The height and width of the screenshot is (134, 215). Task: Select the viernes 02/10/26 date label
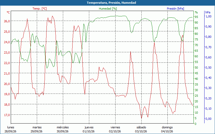tap(115, 129)
